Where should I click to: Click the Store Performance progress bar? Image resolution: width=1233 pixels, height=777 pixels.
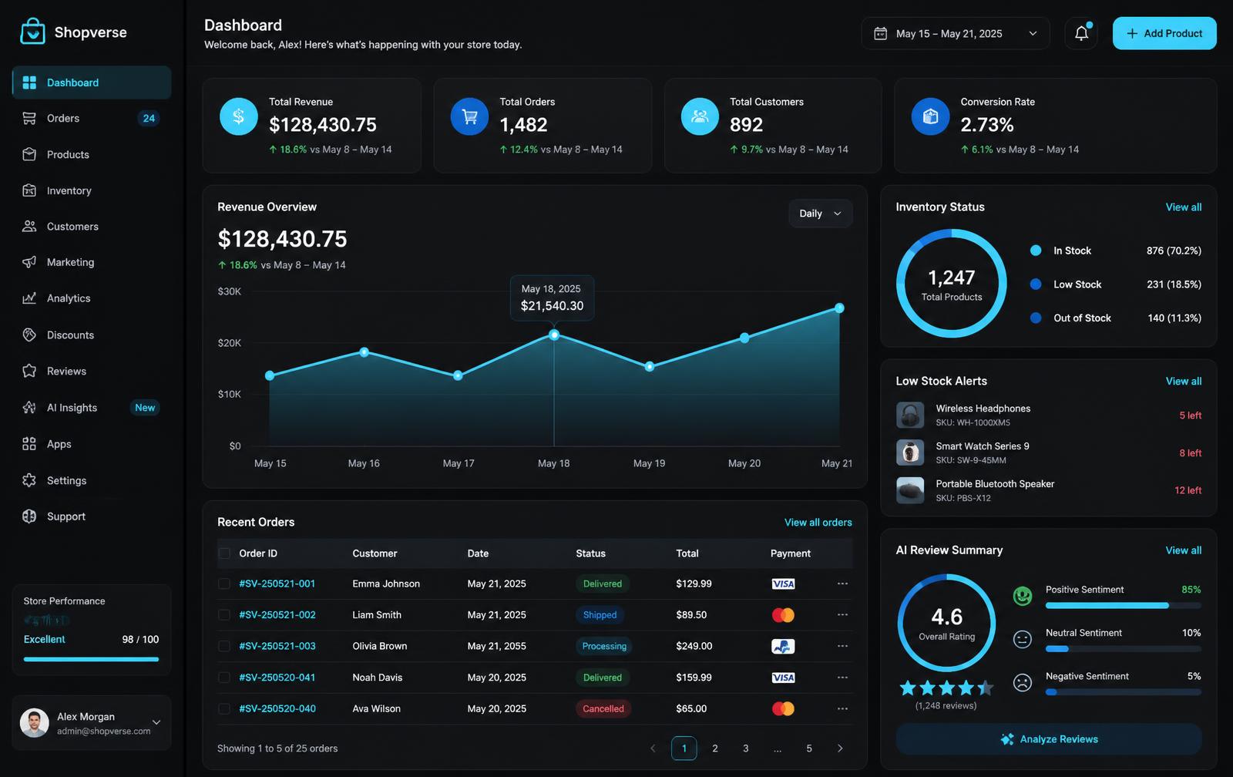click(91, 659)
